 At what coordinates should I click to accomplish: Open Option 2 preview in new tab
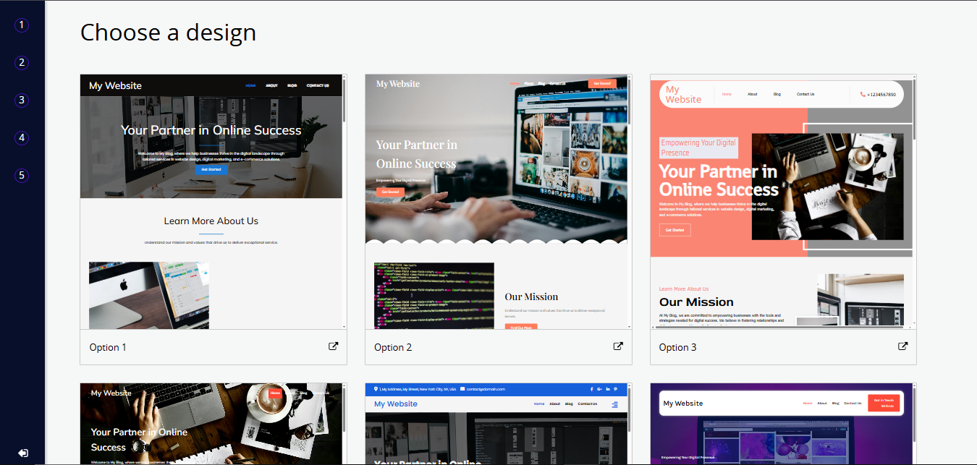[618, 346]
